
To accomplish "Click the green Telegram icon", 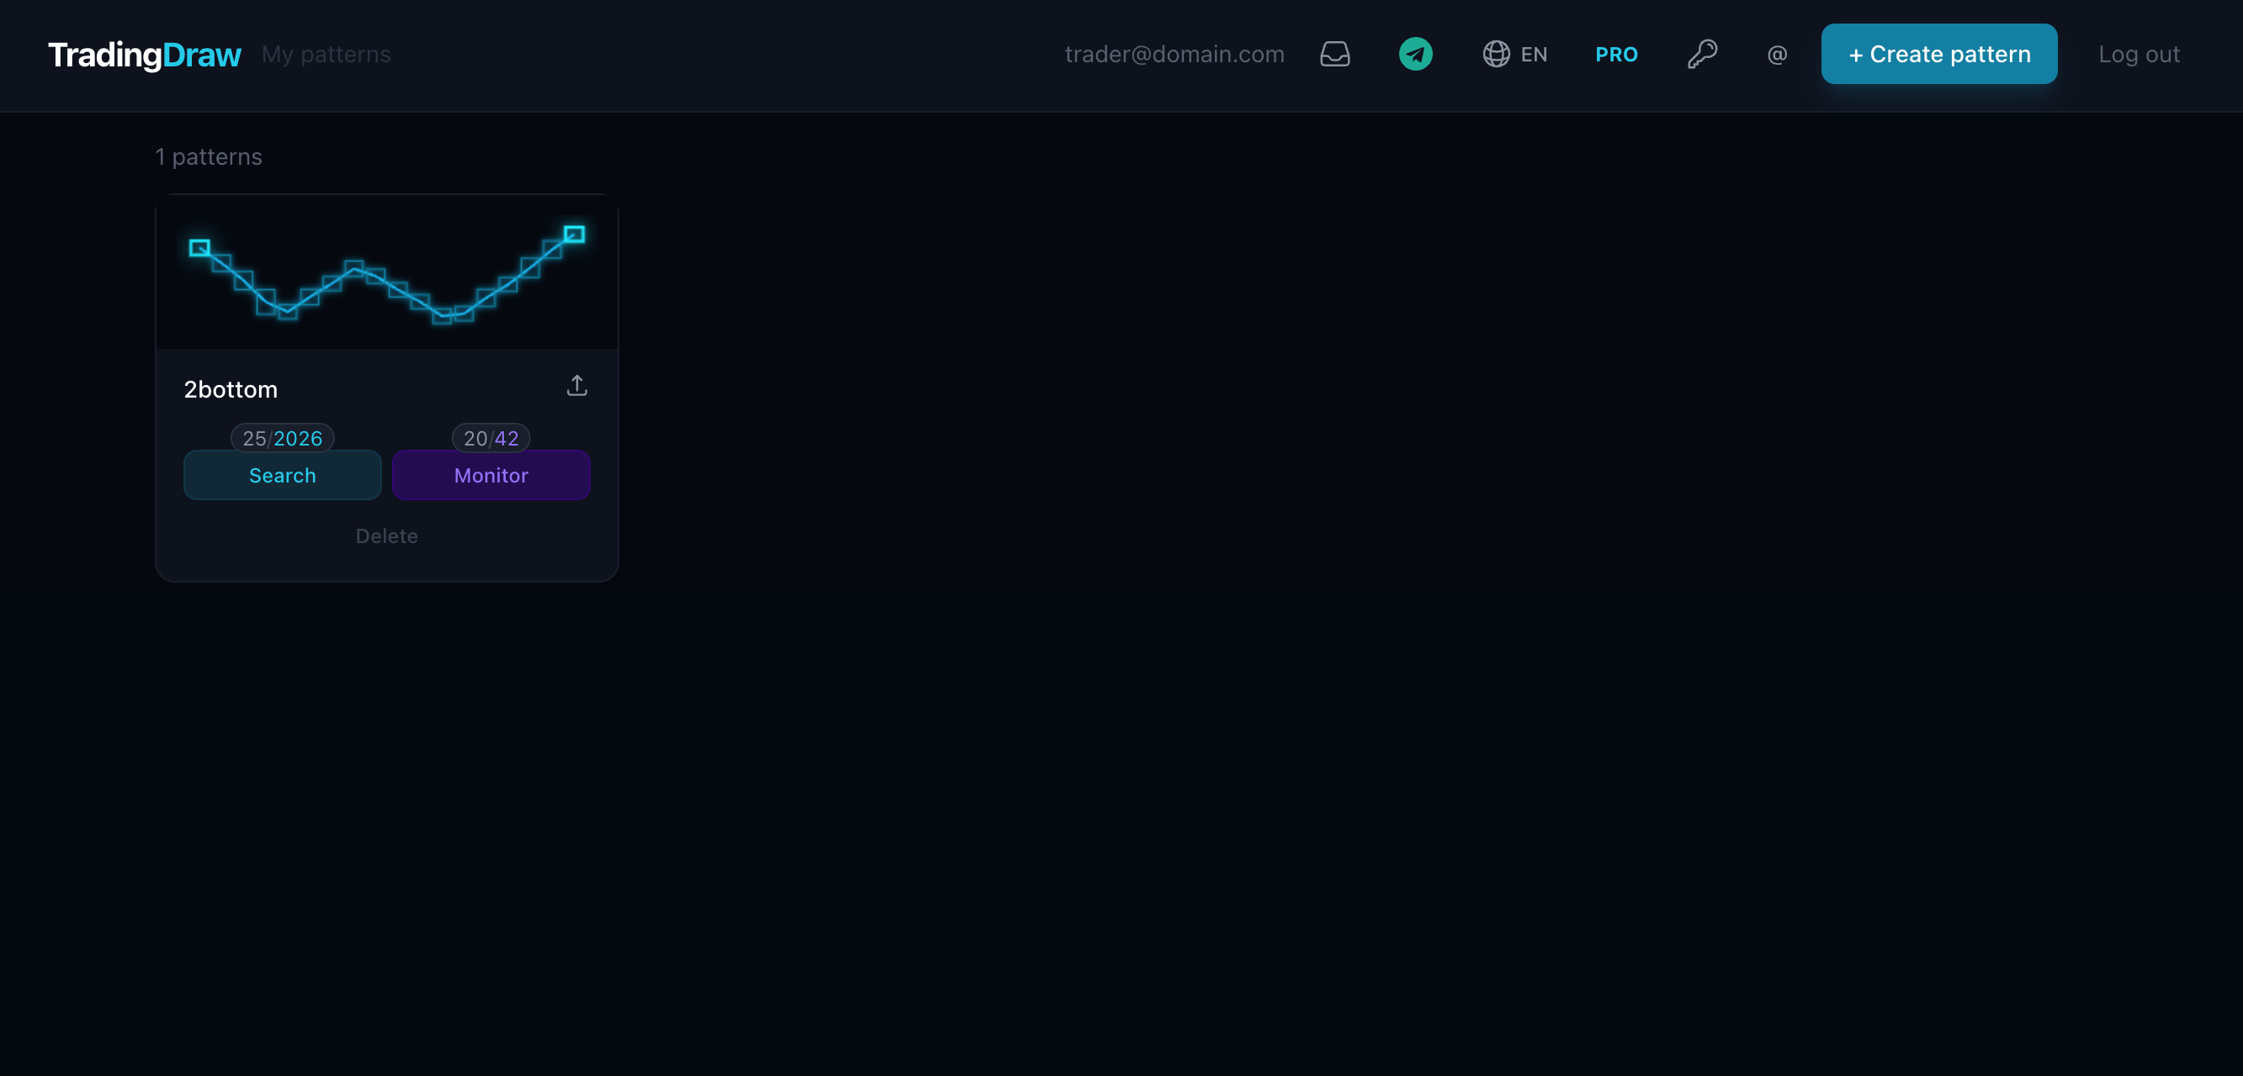I will pyautogui.click(x=1415, y=53).
